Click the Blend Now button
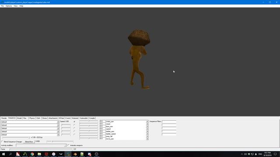280x157 pixels. click(29, 142)
